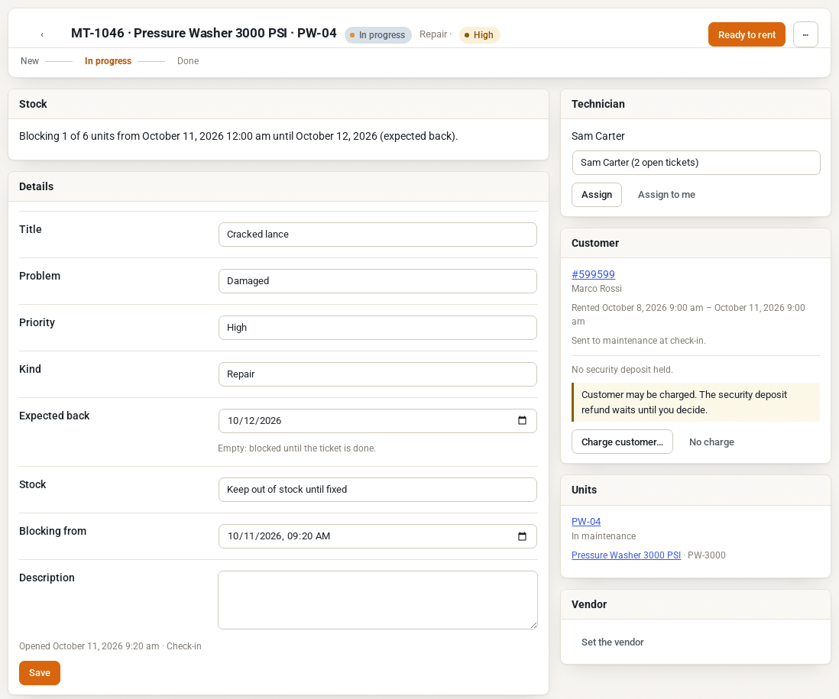Choose Assign to me
The width and height of the screenshot is (839, 699).
point(666,195)
